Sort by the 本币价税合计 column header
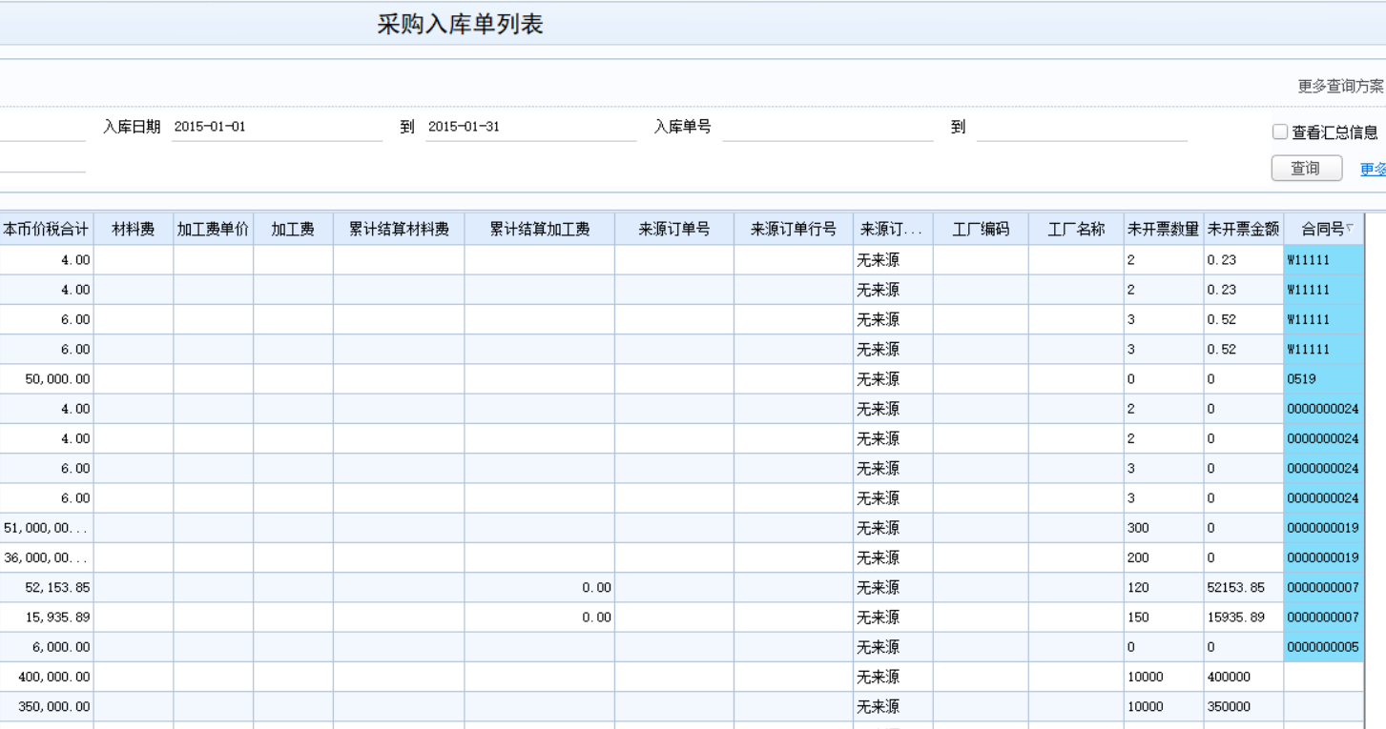Viewport: 1386px width, 729px height. [47, 229]
